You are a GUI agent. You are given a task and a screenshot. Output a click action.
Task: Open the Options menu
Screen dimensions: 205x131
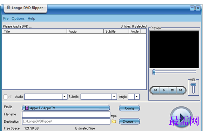[18, 18]
